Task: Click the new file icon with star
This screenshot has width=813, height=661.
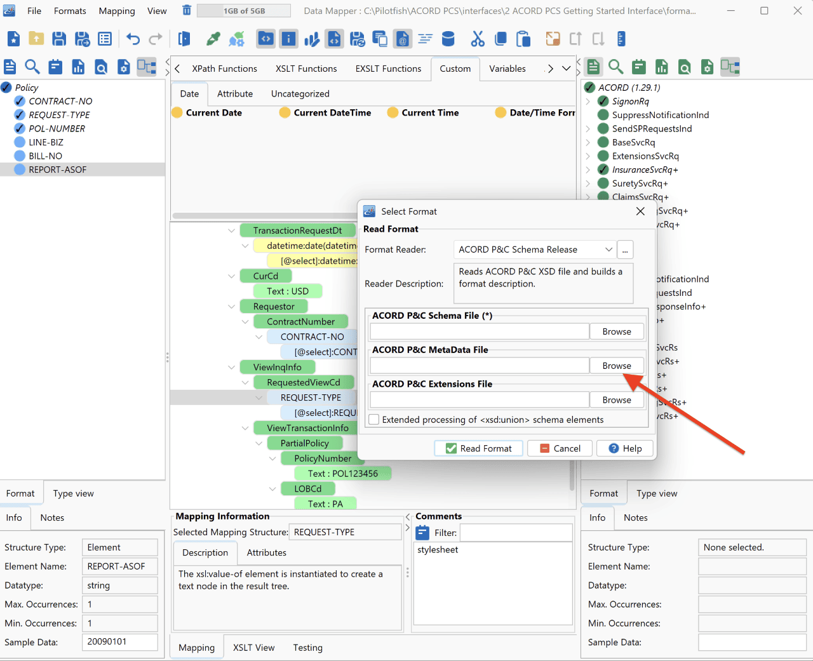Action: pyautogui.click(x=13, y=39)
